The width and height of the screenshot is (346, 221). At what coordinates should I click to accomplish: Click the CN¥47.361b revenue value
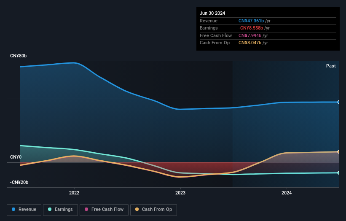coord(251,21)
